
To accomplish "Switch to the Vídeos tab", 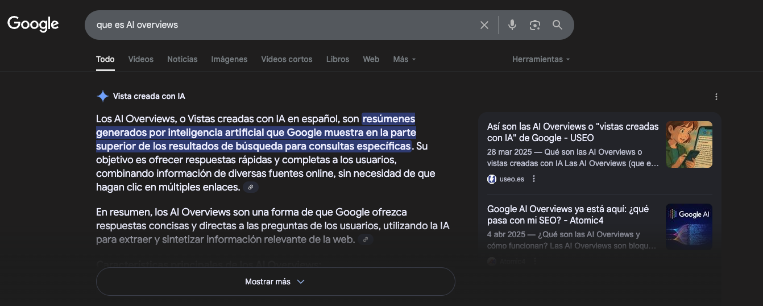I will pos(141,59).
